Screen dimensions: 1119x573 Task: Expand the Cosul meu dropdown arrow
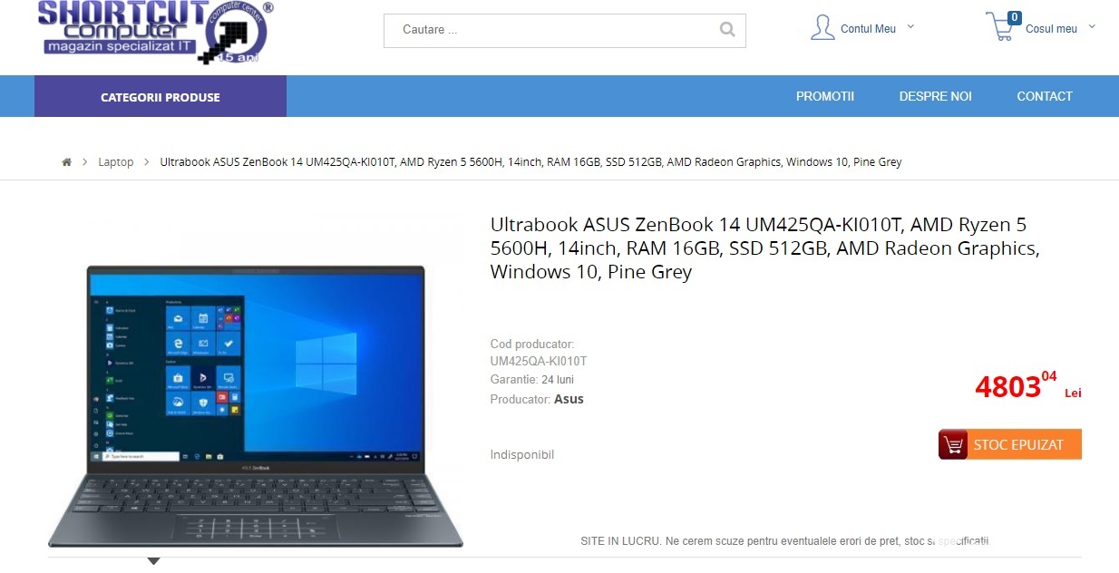pyautogui.click(x=1092, y=27)
